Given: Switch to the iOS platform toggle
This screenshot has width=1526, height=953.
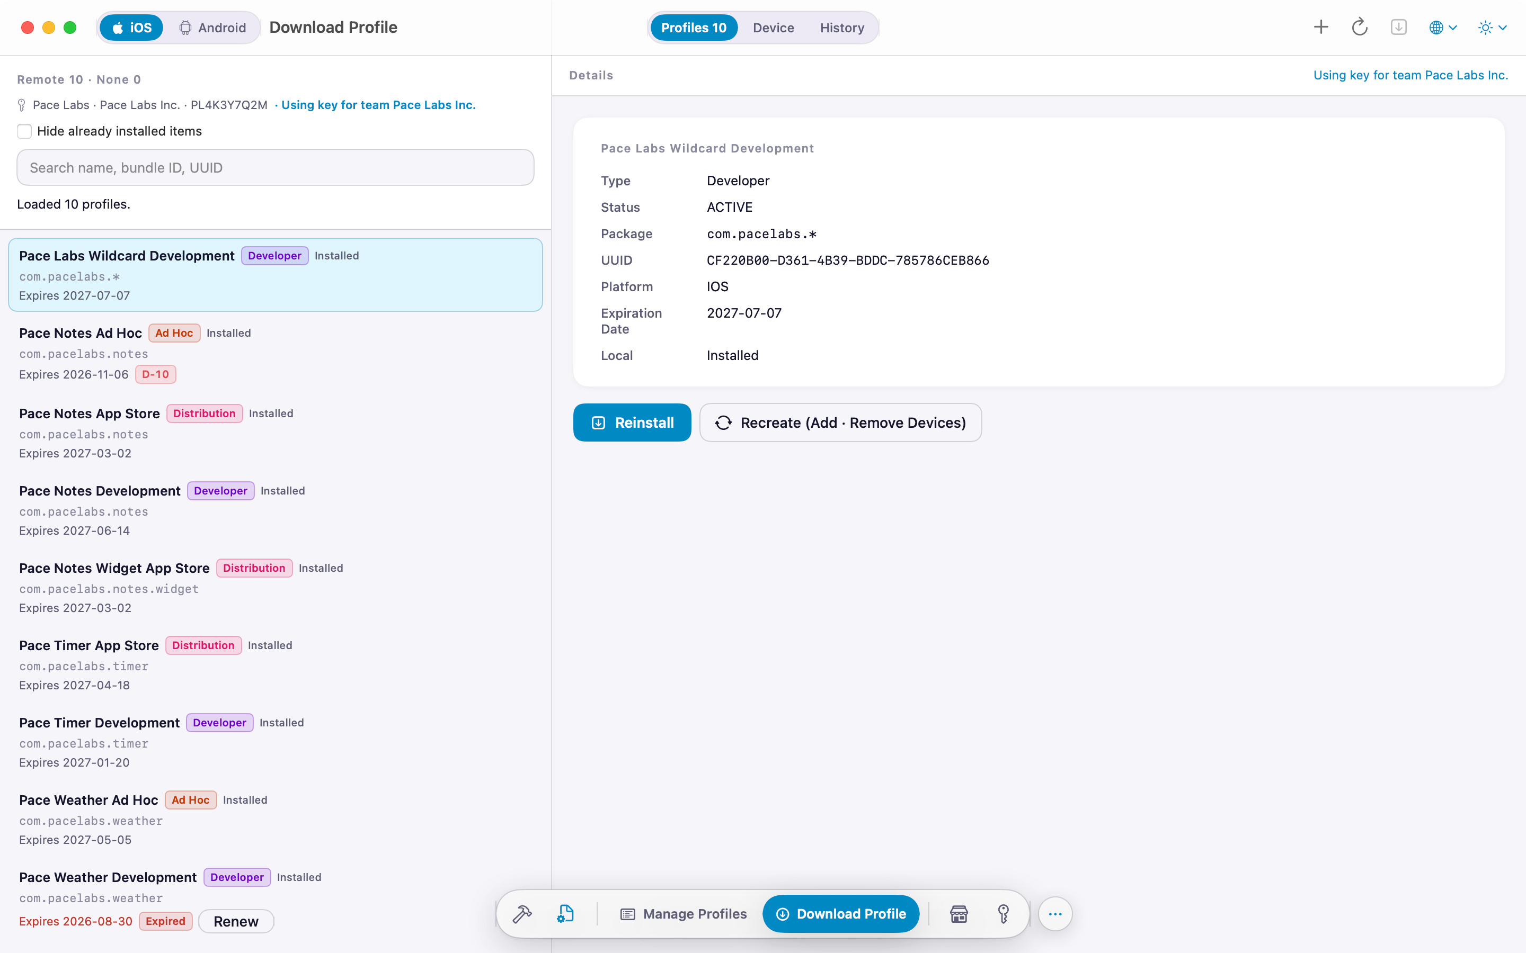Looking at the screenshot, I should tap(132, 28).
